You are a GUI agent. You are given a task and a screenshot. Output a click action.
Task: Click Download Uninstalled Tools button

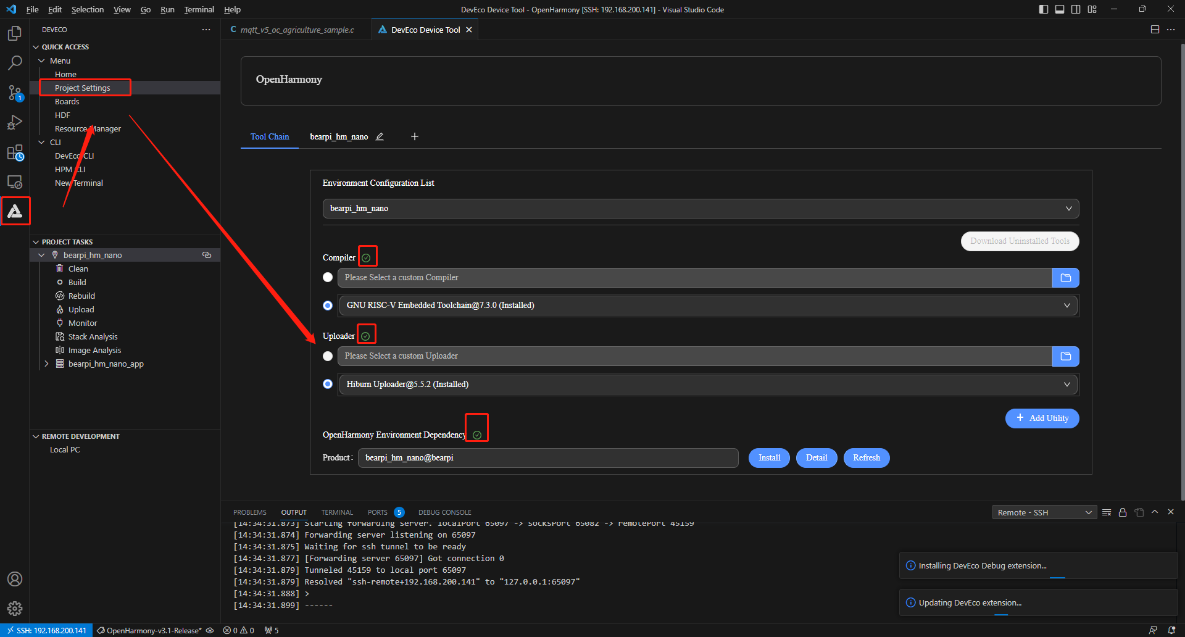pos(1020,241)
